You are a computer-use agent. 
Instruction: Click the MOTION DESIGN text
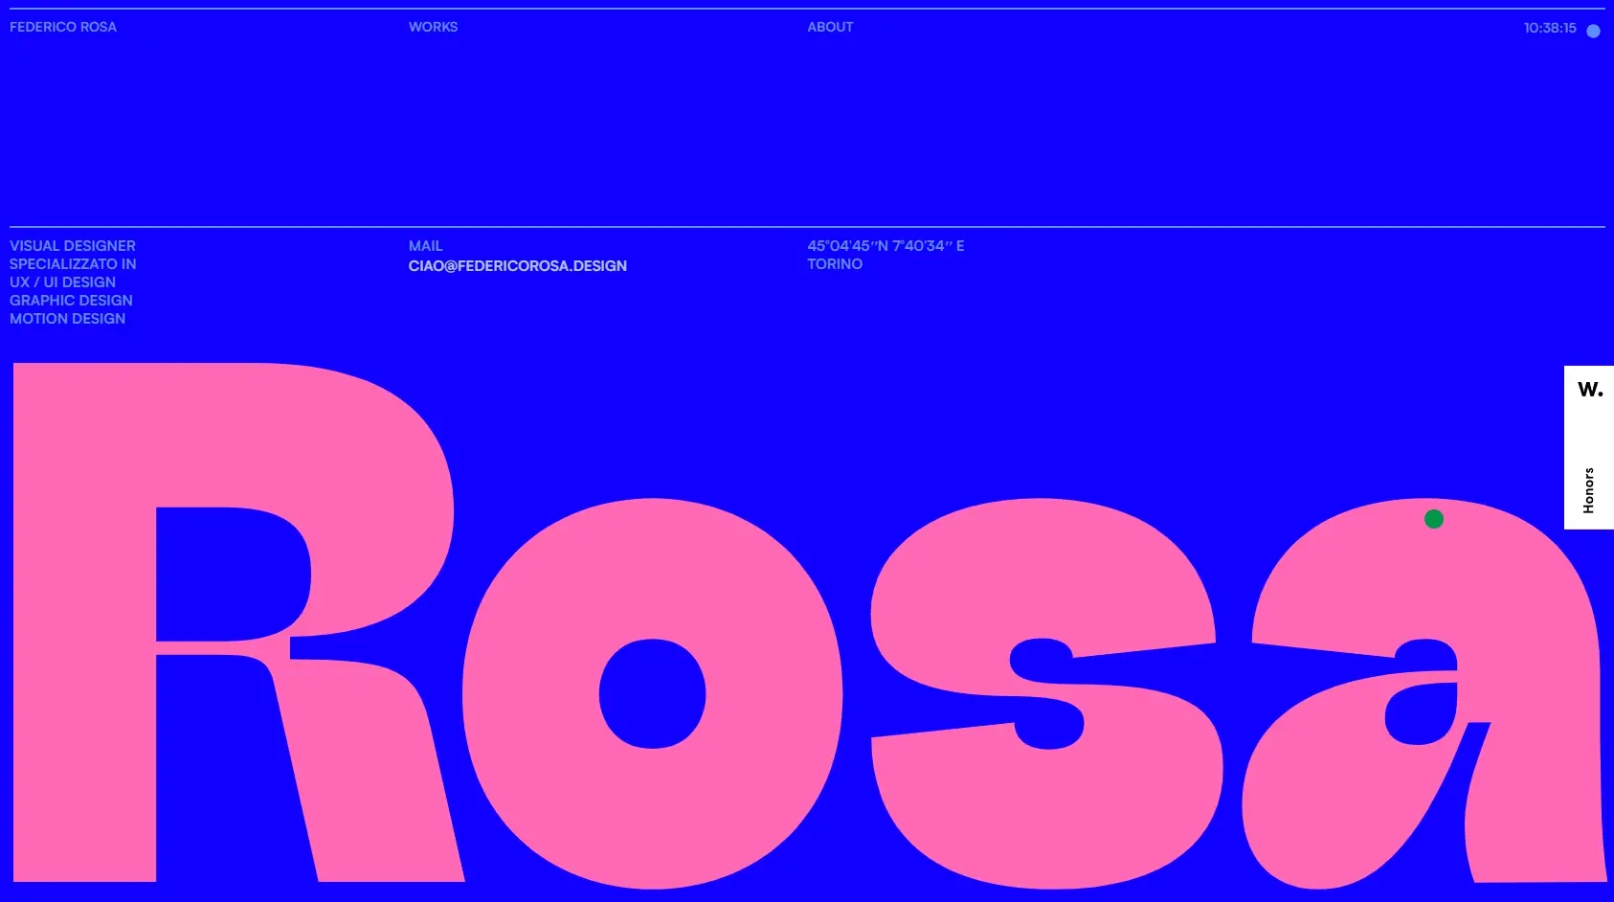(x=67, y=319)
